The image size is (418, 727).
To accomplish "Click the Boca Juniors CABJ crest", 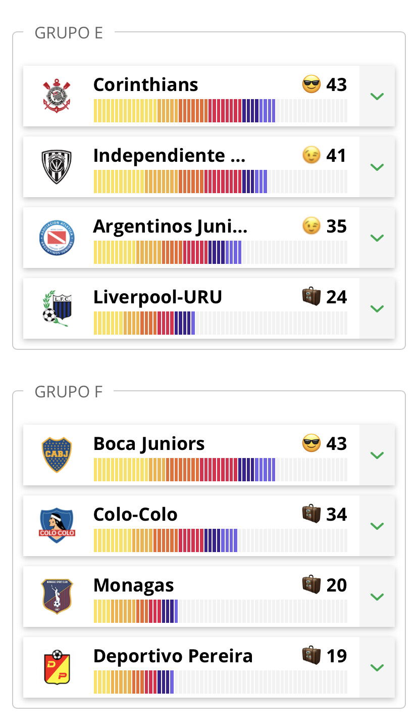I will 57,455.
